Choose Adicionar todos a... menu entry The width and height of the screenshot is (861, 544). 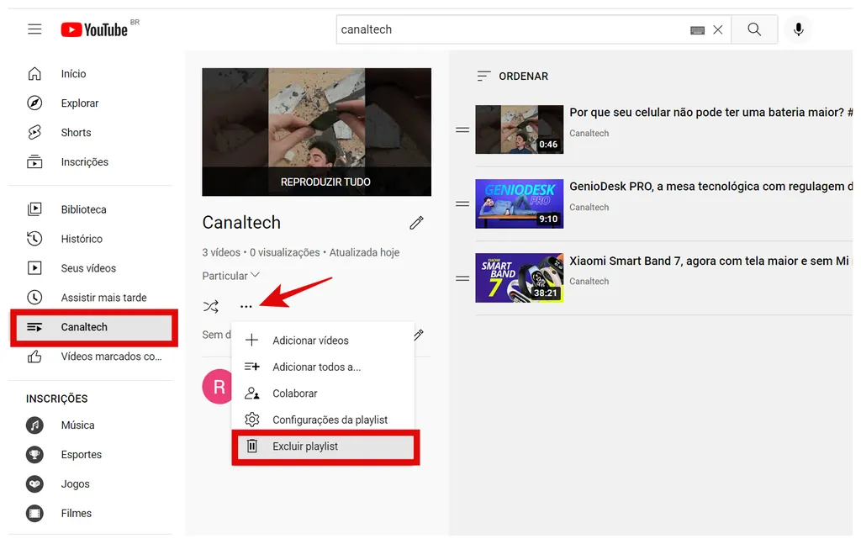point(323,367)
